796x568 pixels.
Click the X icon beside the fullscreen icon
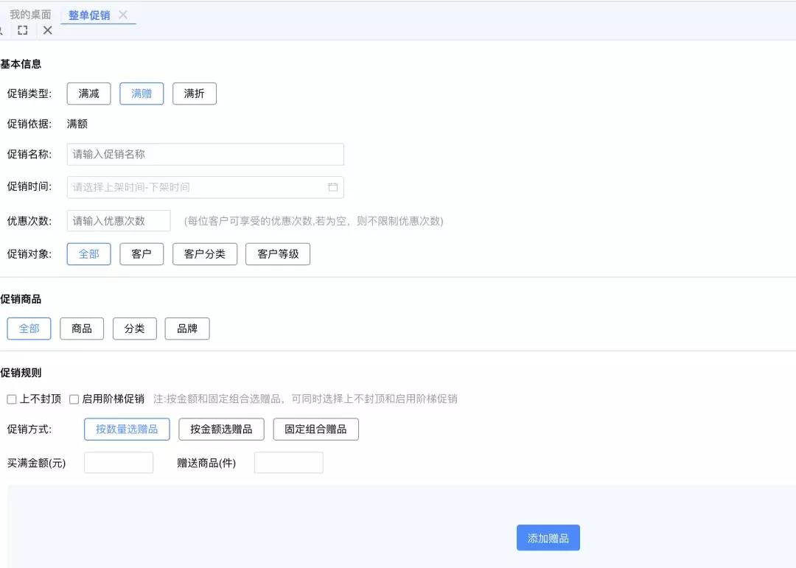(47, 30)
